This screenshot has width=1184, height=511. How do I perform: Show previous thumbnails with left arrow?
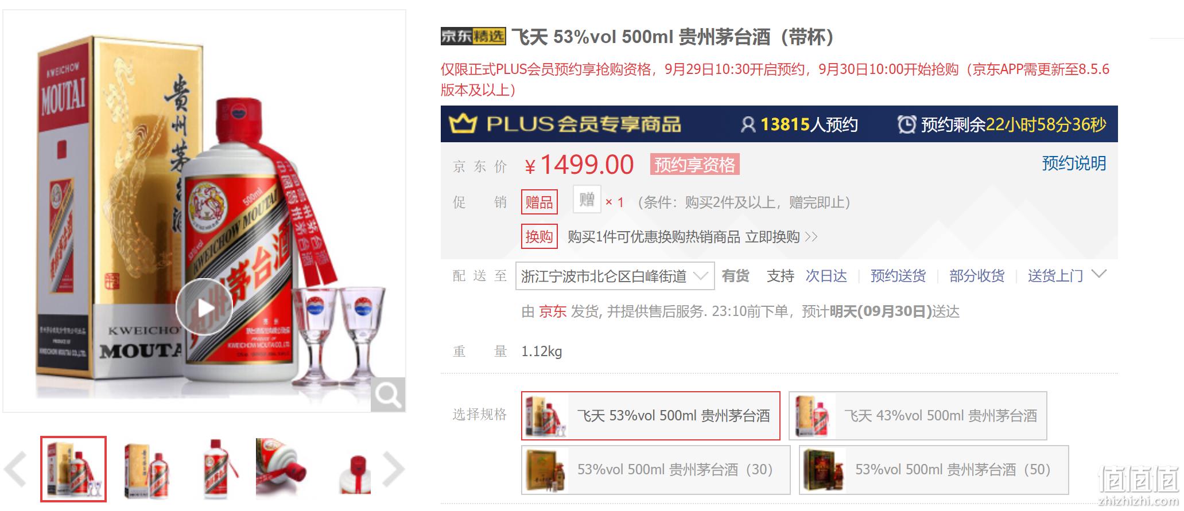(15, 469)
